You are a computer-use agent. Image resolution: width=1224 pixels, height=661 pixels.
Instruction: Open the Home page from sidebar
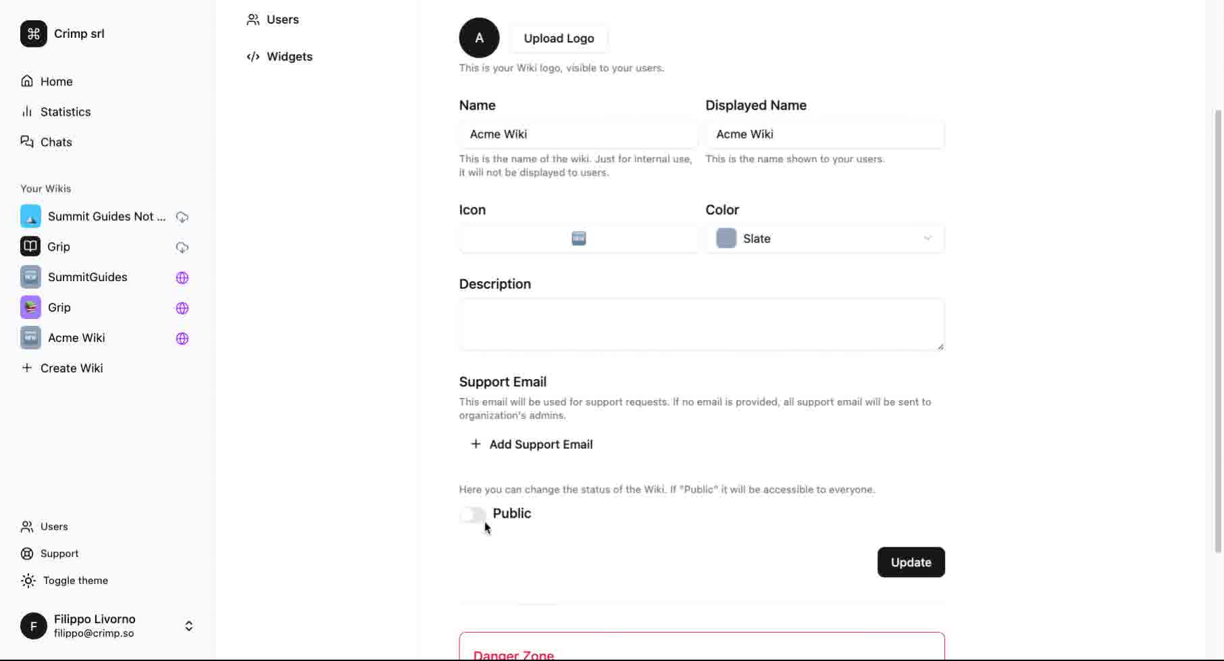(56, 82)
